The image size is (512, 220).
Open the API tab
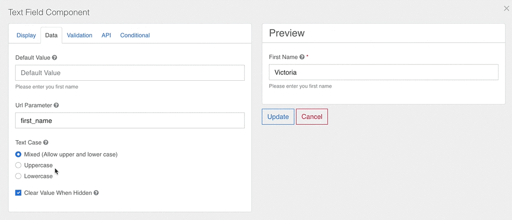click(x=106, y=35)
